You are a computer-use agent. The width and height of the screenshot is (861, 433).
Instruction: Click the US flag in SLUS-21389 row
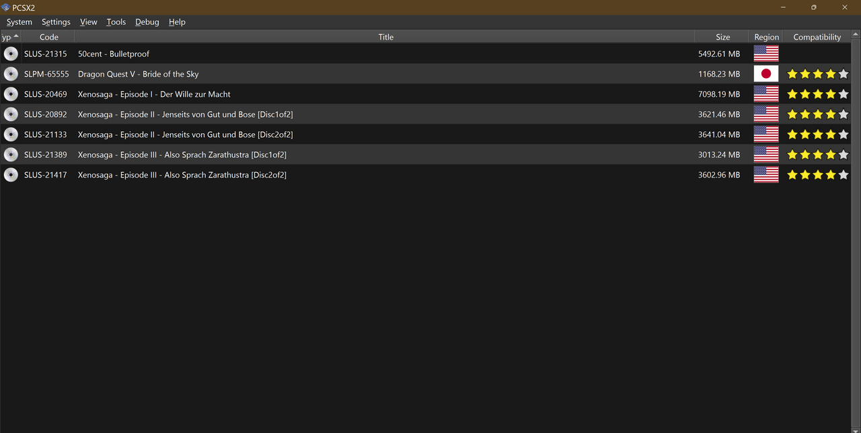click(x=766, y=155)
